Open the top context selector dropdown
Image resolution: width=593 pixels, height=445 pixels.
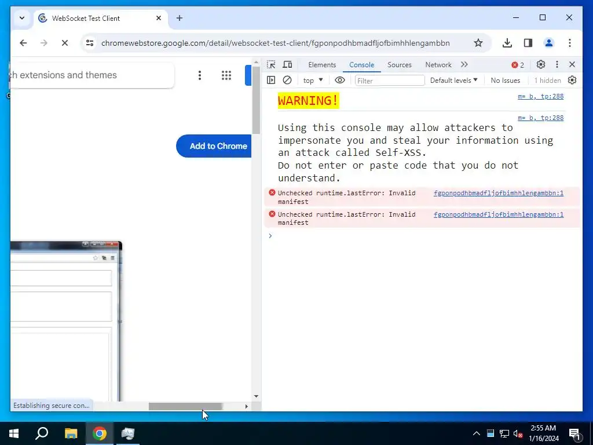point(313,80)
